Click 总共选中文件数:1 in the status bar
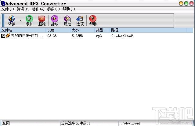Viewport: 195px width, 126px height. click(x=75, y=123)
